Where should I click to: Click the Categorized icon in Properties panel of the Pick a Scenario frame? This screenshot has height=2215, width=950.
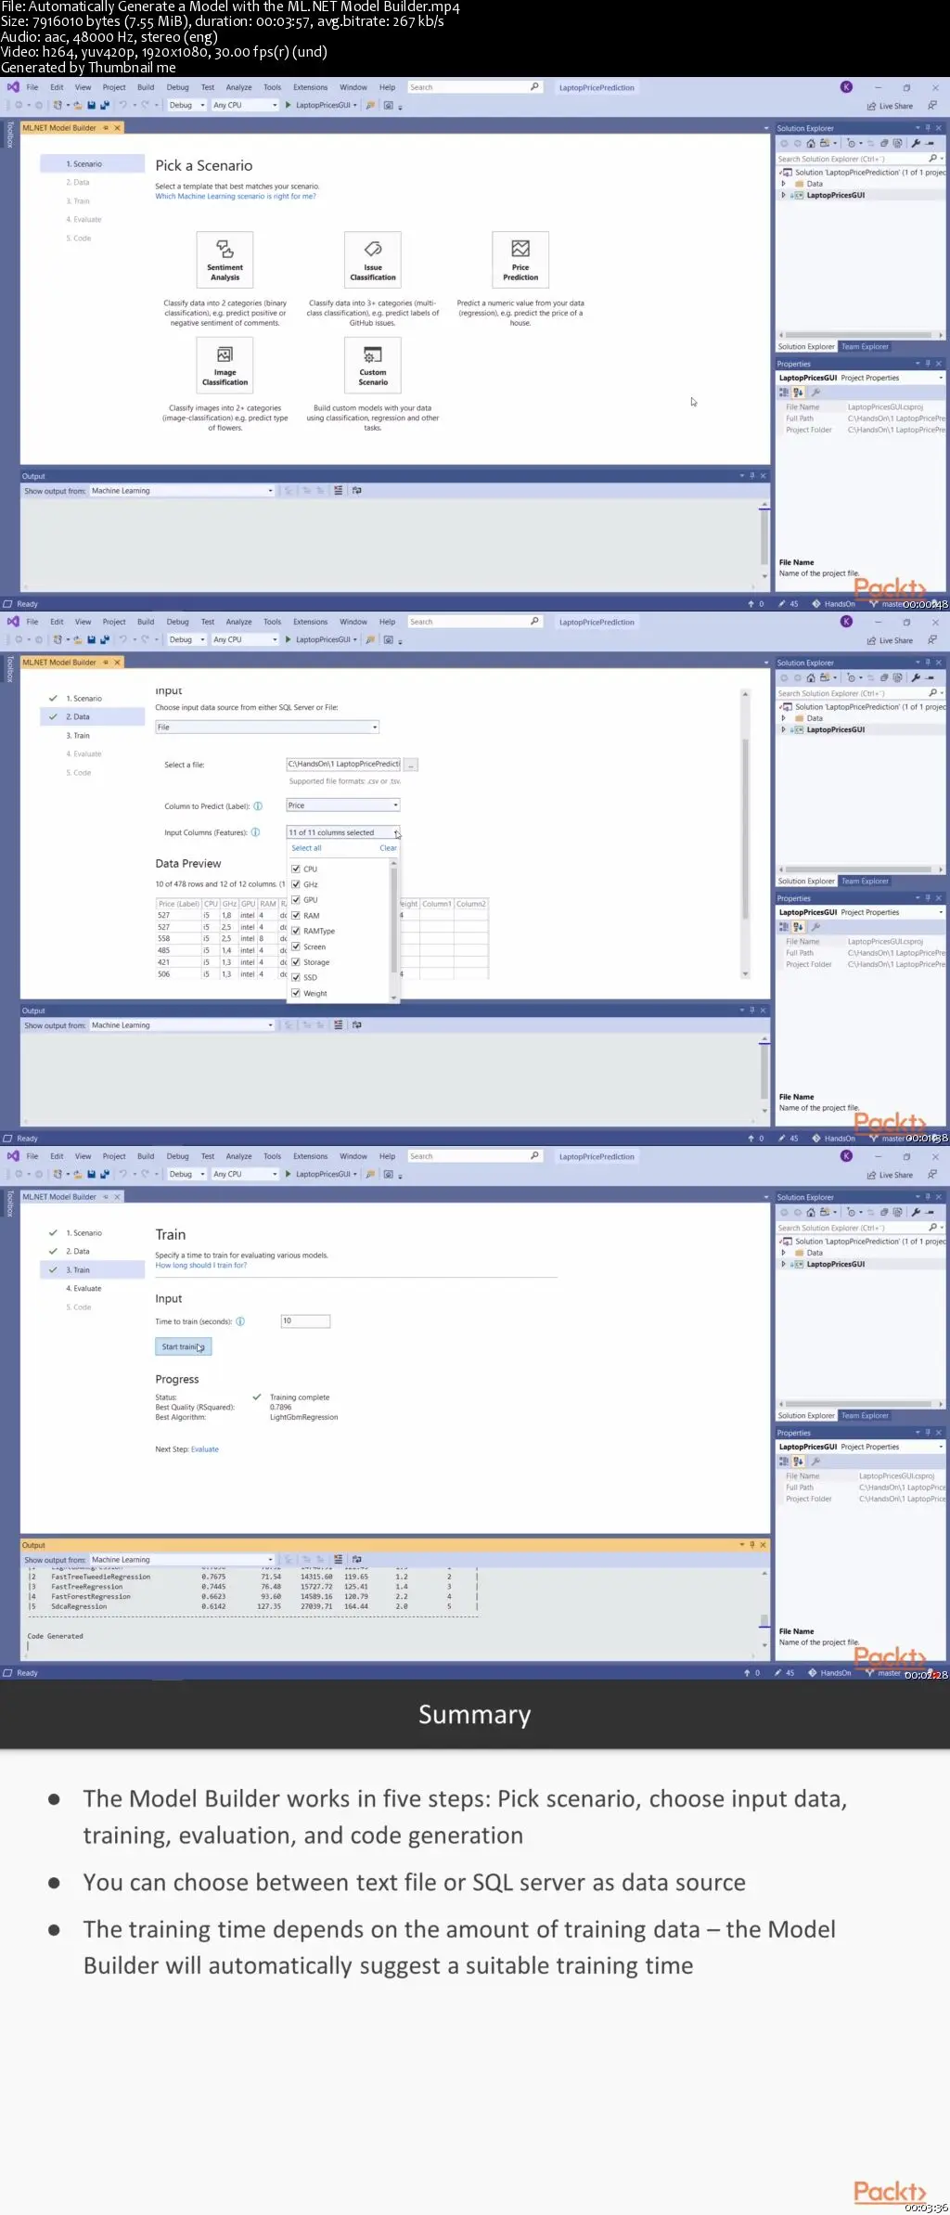784,393
